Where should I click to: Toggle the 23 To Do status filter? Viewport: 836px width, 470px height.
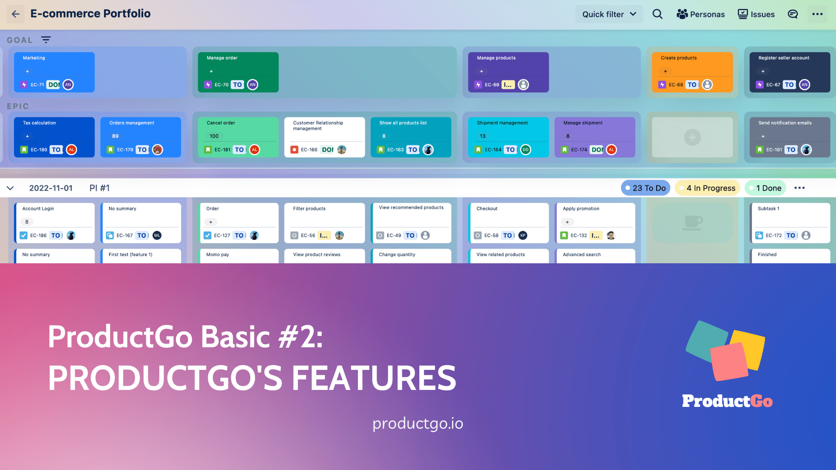[x=646, y=188]
